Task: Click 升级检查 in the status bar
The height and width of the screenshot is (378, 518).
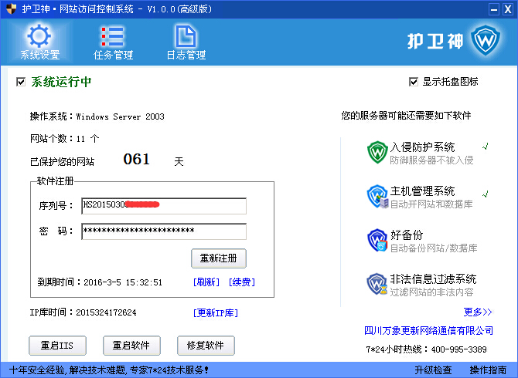Action: pos(433,370)
